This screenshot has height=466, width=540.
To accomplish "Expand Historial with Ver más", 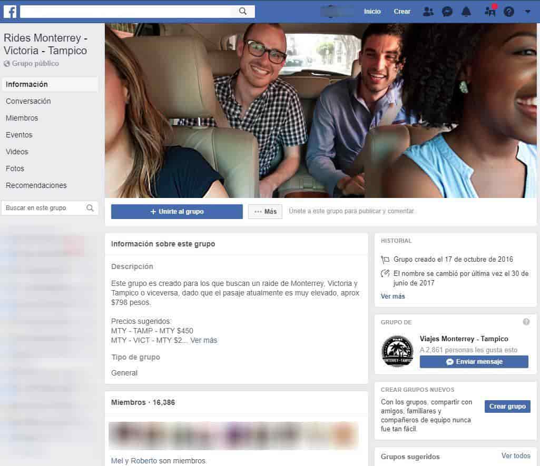I will pos(392,296).
